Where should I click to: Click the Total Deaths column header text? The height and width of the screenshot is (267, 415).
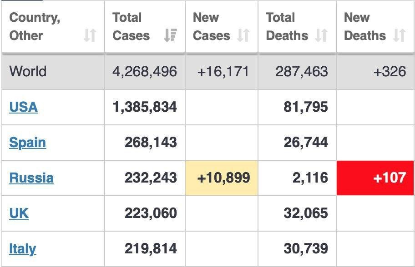point(287,26)
